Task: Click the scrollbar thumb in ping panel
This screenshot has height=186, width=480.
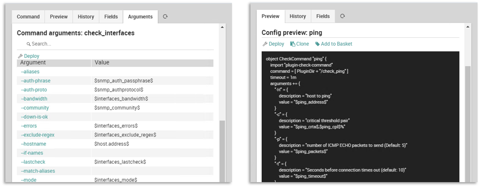Action: 467,124
